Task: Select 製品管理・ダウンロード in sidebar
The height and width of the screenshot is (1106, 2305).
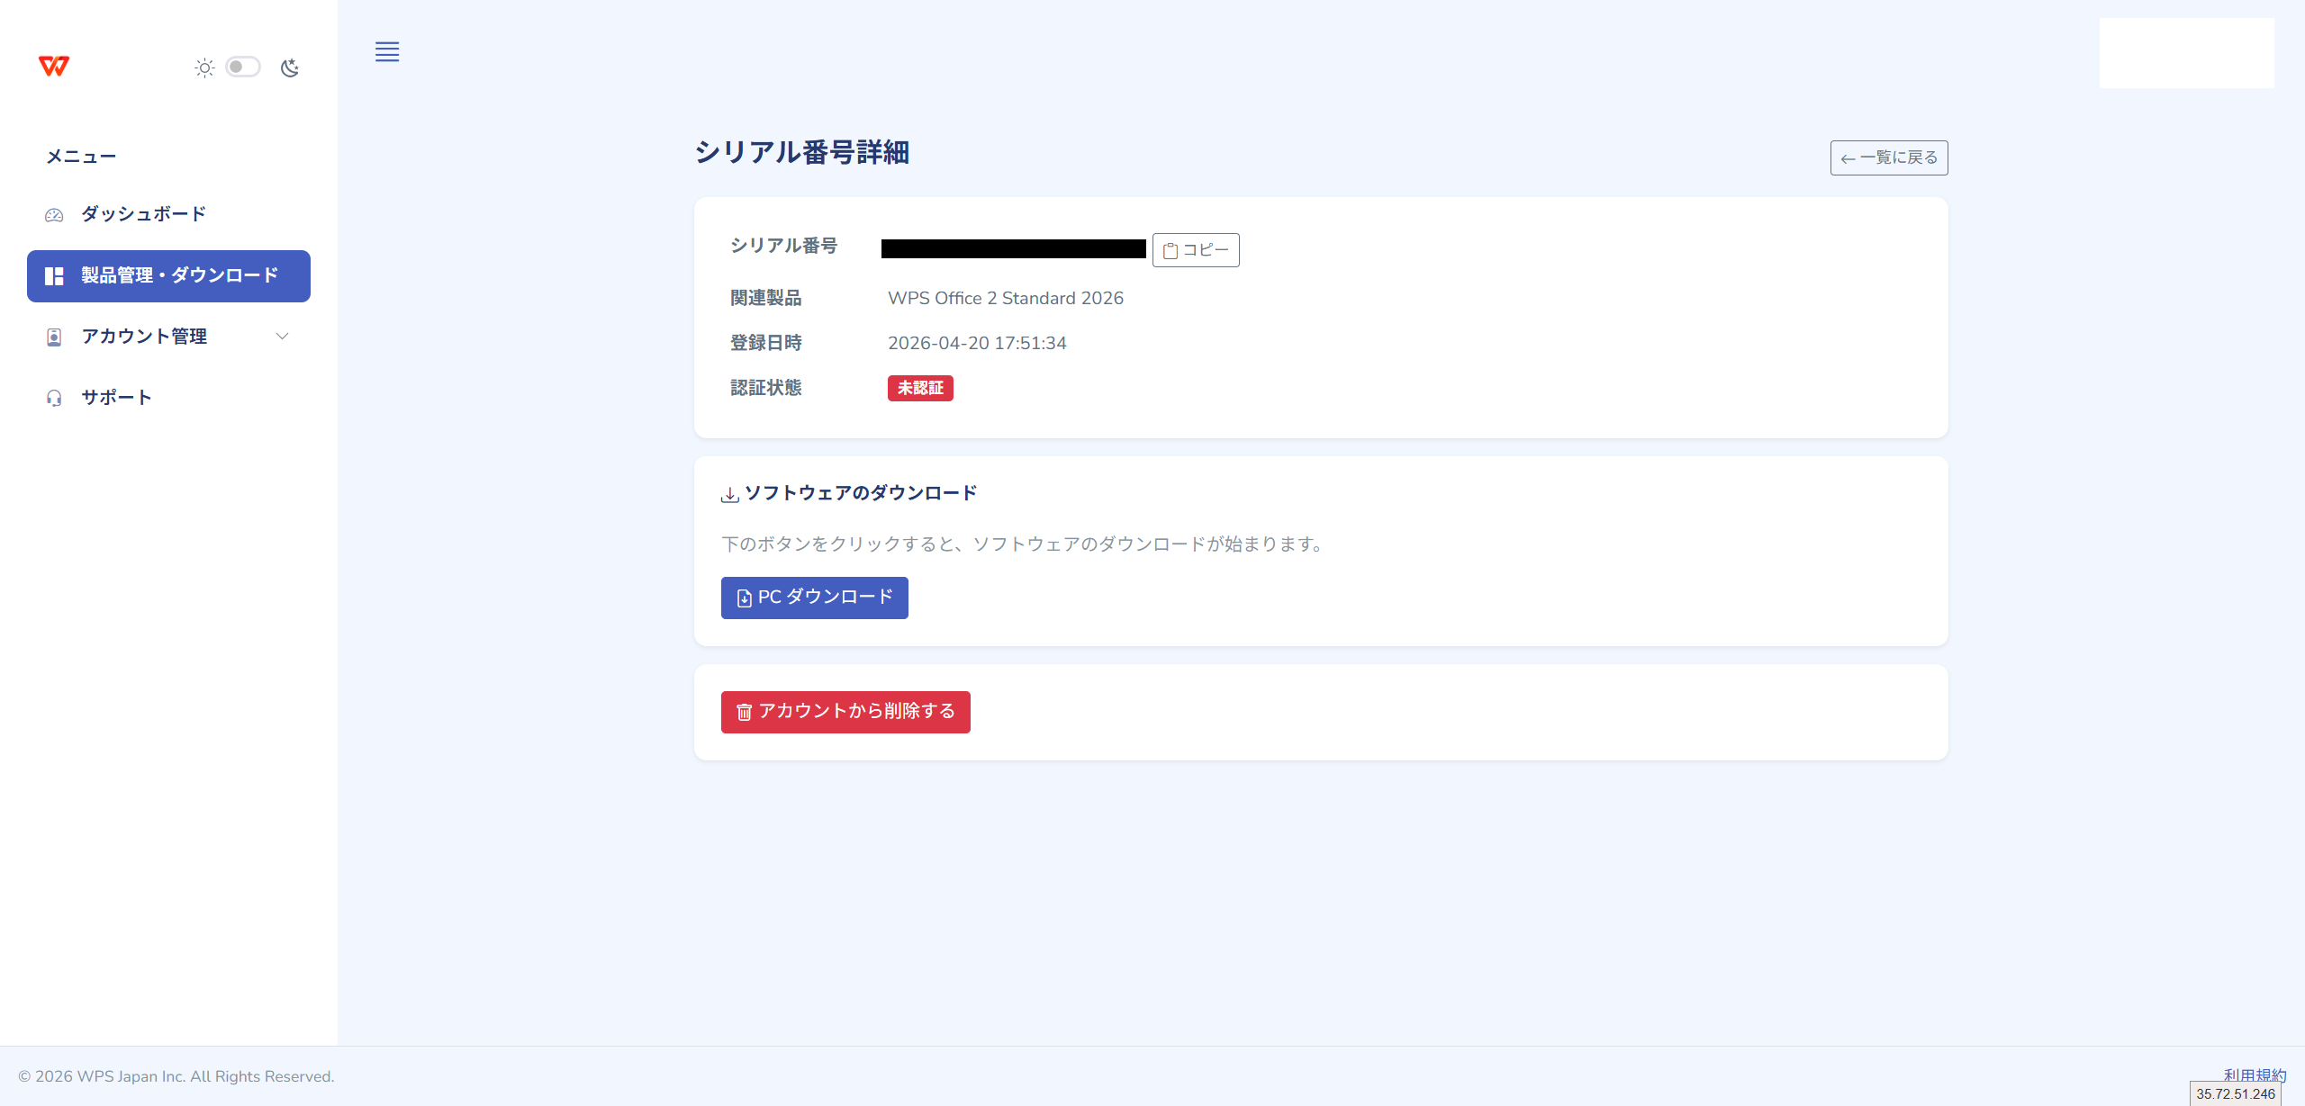Action: (179, 275)
